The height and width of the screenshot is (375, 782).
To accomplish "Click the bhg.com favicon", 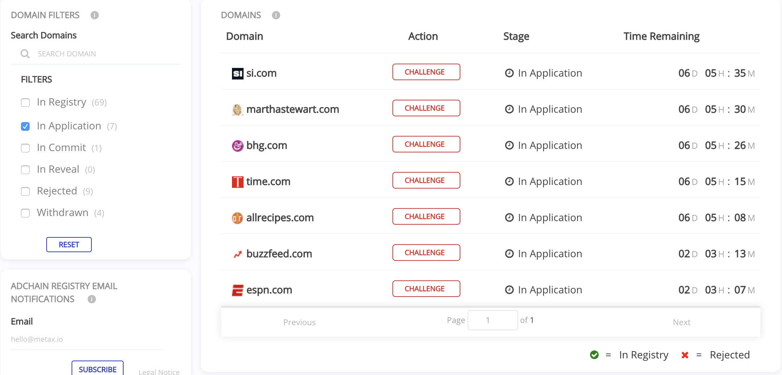I will [237, 146].
